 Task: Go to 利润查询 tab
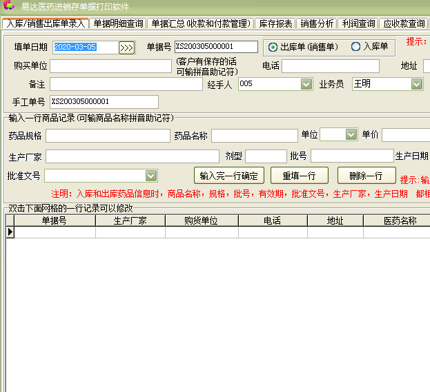[x=358, y=23]
